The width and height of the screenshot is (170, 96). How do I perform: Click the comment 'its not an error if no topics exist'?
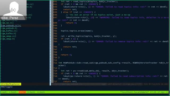click(98, 15)
